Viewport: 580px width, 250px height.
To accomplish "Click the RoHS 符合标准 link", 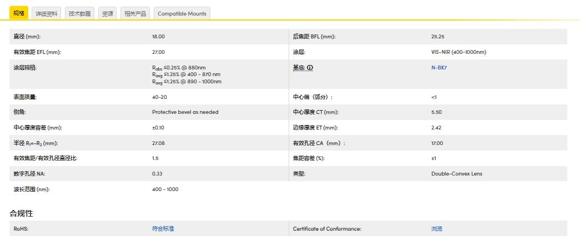I will click(163, 228).
